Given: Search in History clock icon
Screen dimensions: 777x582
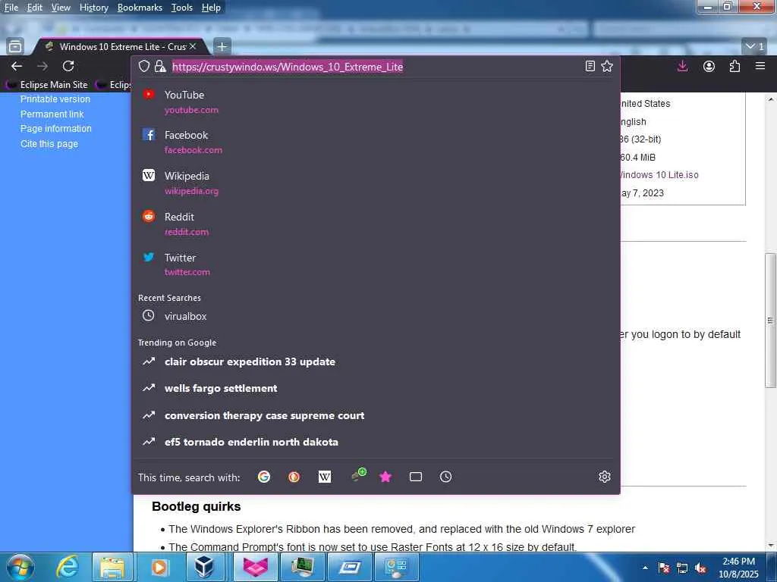Looking at the screenshot, I should 445,477.
